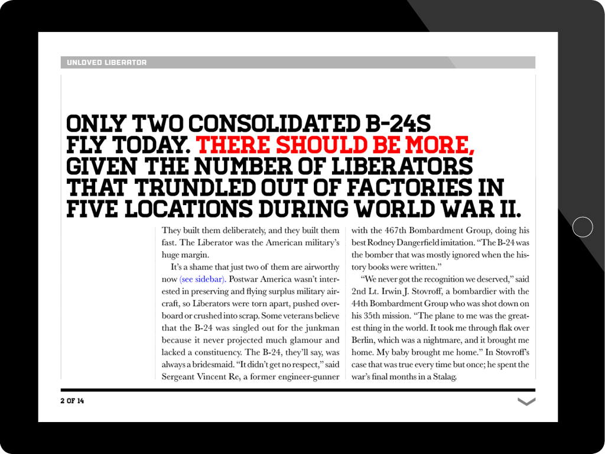Click the headline line "FIVE LOCATIONS DURING WORLD WAR II."
Screen dimensions: 605x454
point(294,209)
